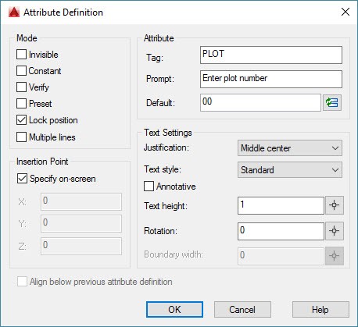Click the pick-point icon next to Text height
Viewport: 358px width, 327px height.
coord(335,205)
